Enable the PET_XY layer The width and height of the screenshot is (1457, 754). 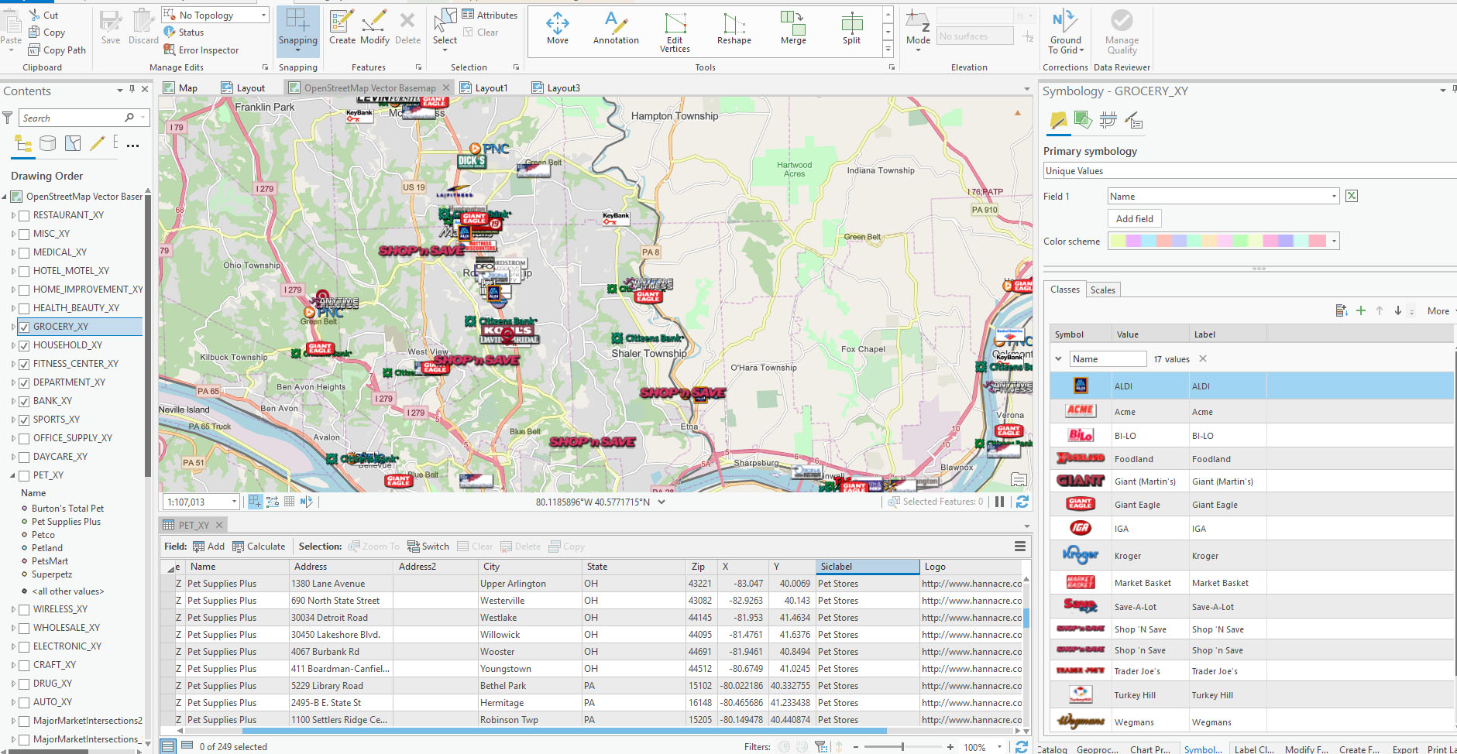coord(24,475)
